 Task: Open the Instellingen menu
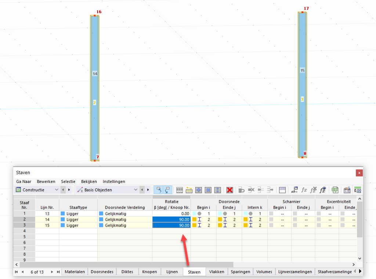click(114, 181)
